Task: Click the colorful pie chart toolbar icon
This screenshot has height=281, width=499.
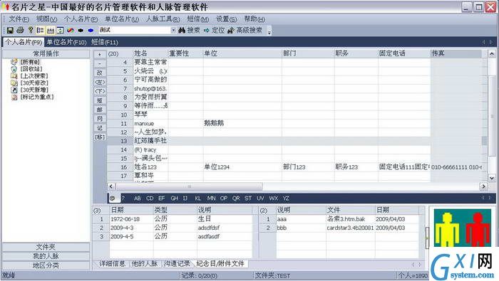Action: pyautogui.click(x=71, y=31)
